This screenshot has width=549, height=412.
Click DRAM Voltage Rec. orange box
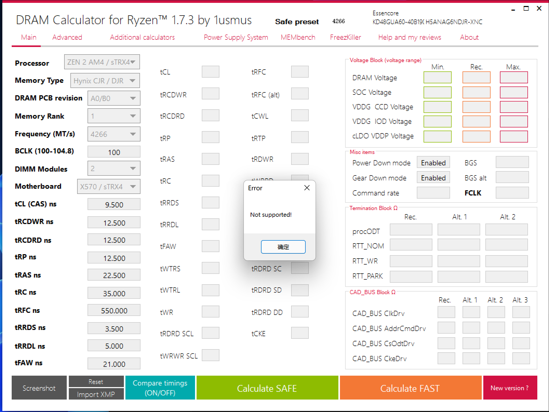[x=476, y=77]
